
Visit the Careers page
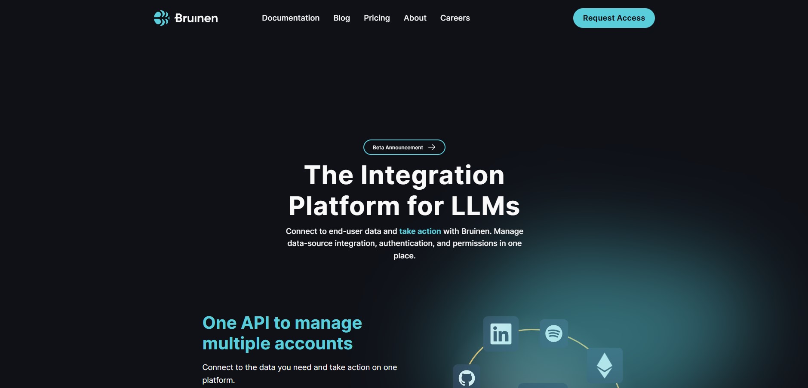point(455,18)
